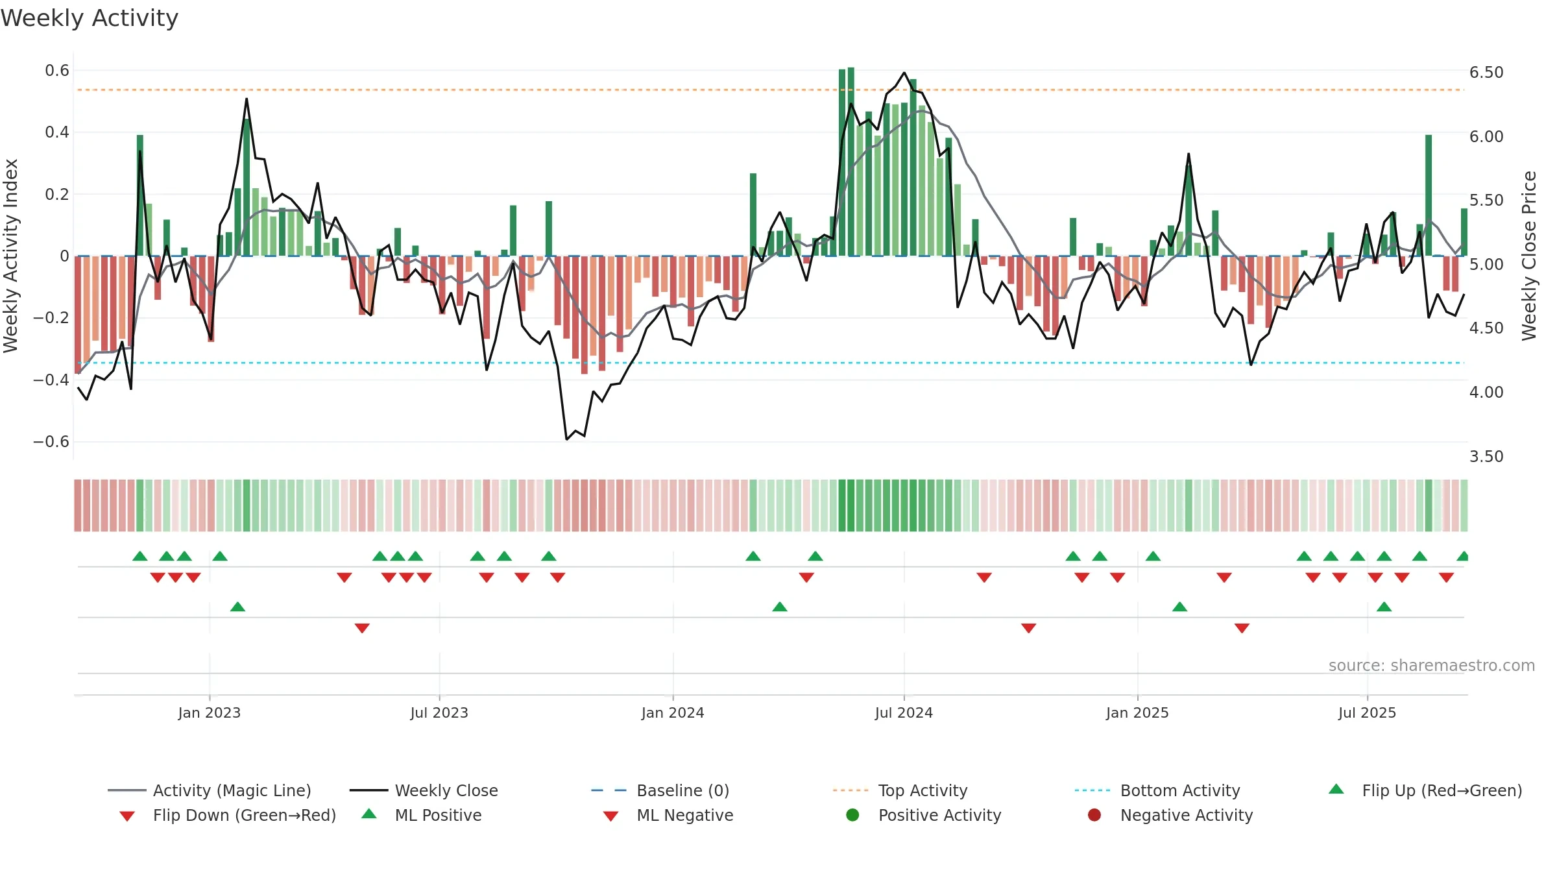Select the Jul 2025 x-axis label
This screenshot has width=1557, height=876.
1367,712
